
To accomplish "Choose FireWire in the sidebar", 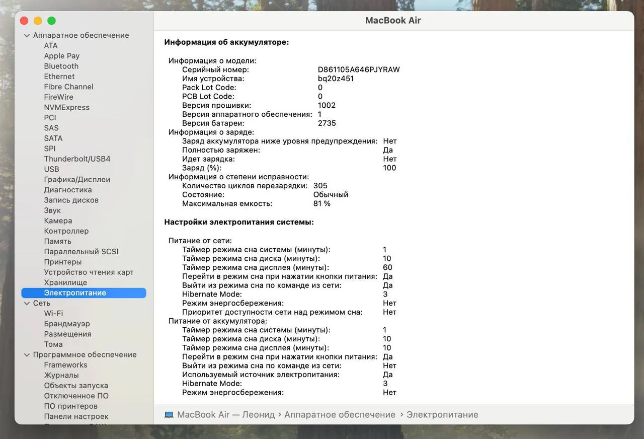I will [x=58, y=97].
